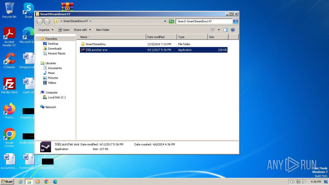Click the Internet Explorer taskbar icon
Screen dimensions: 329x185
21,182
